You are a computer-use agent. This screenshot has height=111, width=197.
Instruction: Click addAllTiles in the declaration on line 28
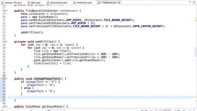(x=44, y=42)
